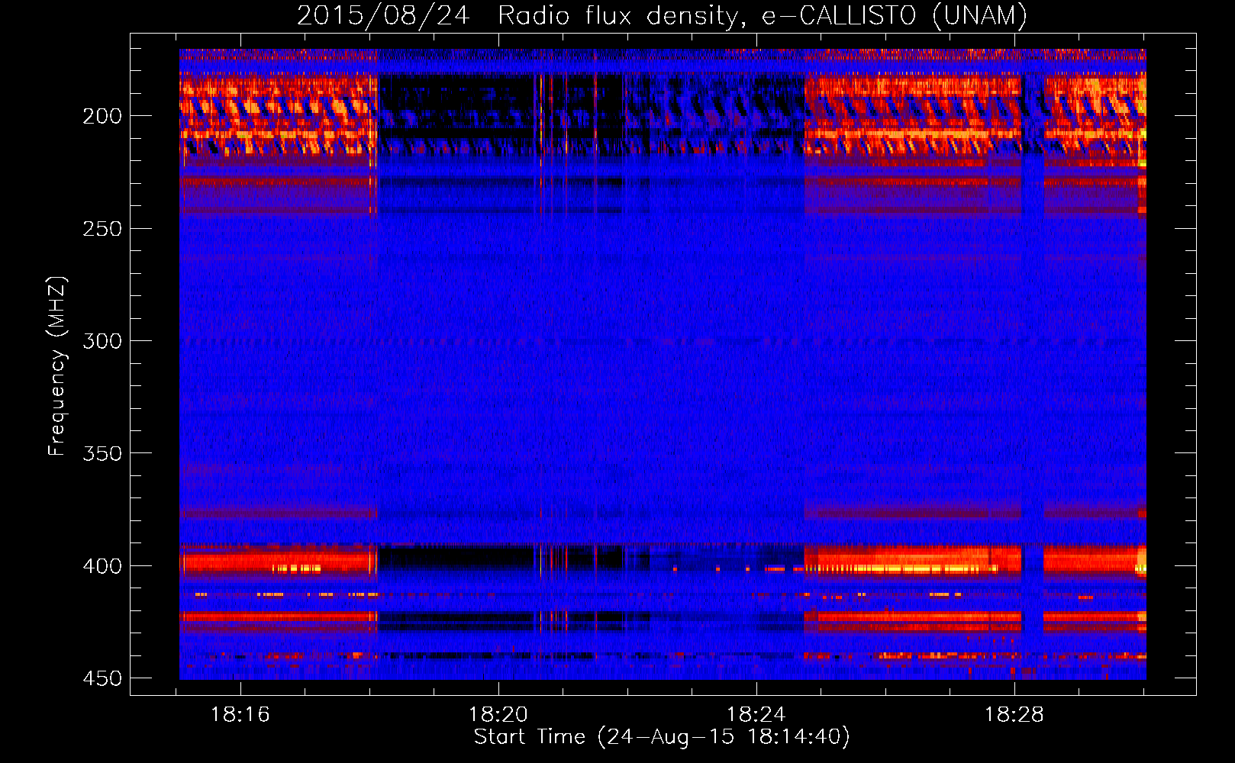Click the 18:24 time tick label
Screen dimensions: 1235x763
756,715
